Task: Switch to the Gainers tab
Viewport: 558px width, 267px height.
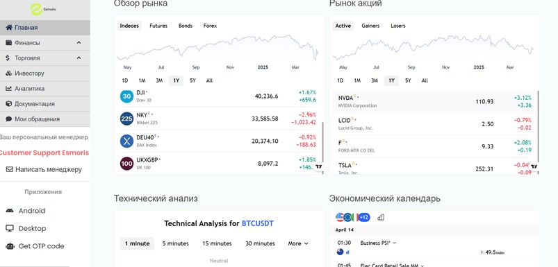Action: pyautogui.click(x=370, y=26)
